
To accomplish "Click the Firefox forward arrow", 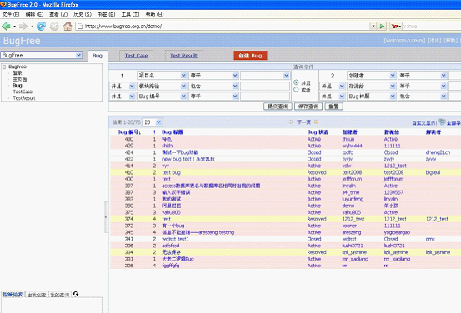I will point(23,27).
